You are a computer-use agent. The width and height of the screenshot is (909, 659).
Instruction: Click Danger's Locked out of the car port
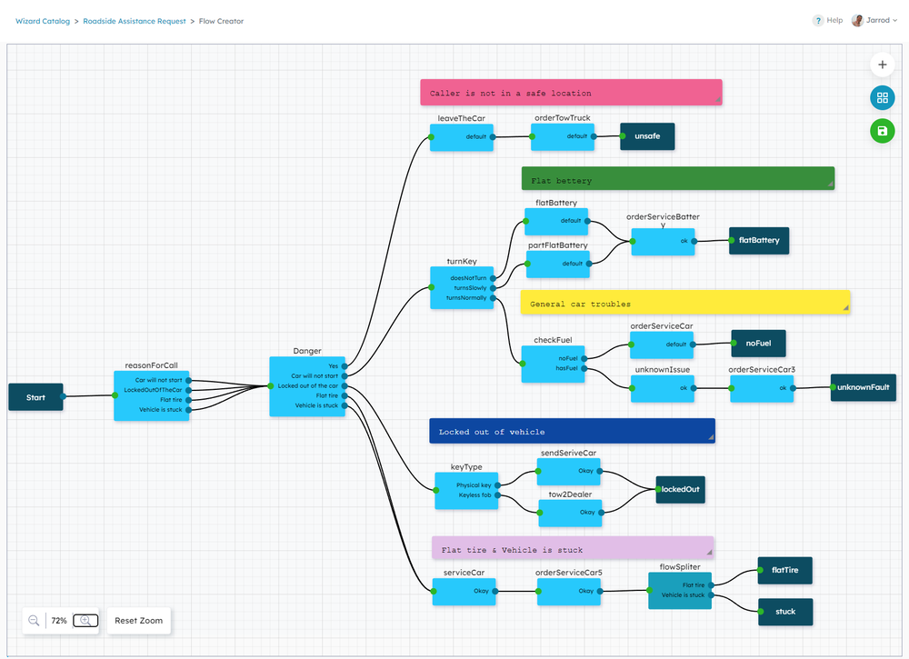point(345,386)
